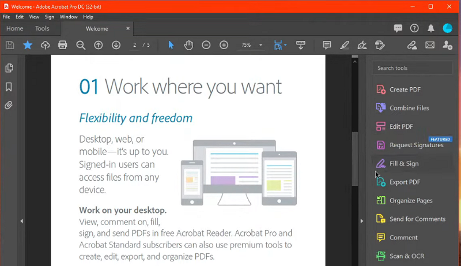Open the Send for Comments tool
Screen dimensions: 461x266
pyautogui.click(x=412, y=219)
